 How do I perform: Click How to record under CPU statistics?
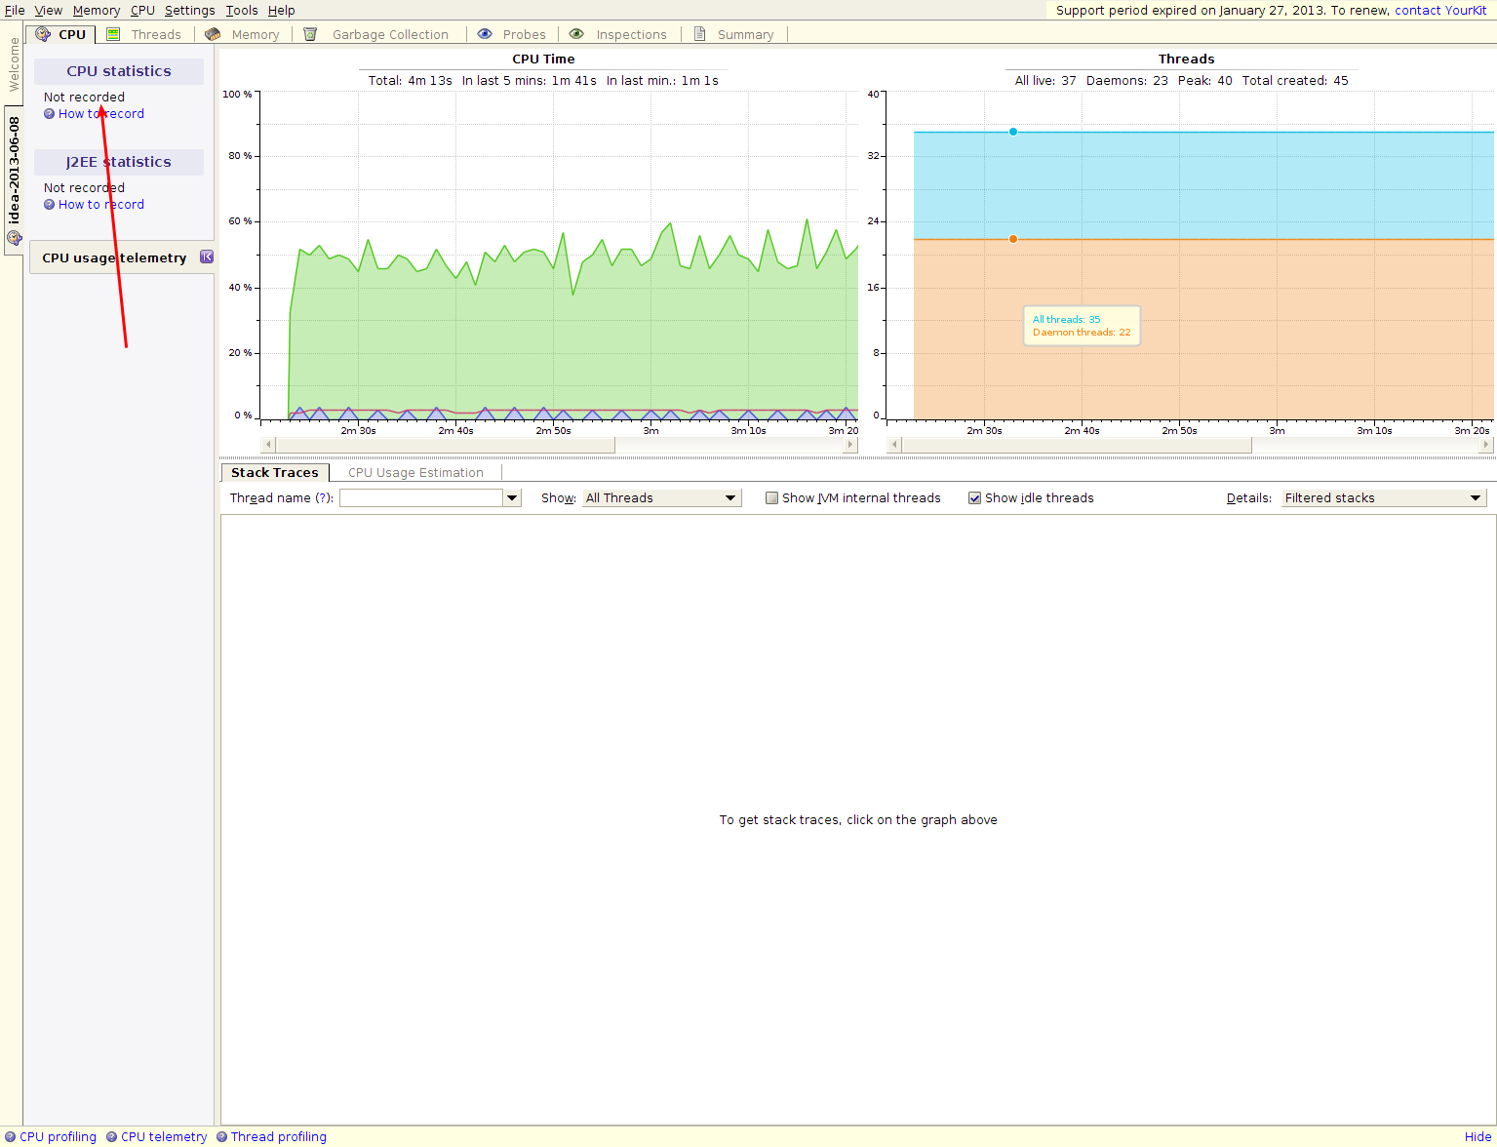101,114
